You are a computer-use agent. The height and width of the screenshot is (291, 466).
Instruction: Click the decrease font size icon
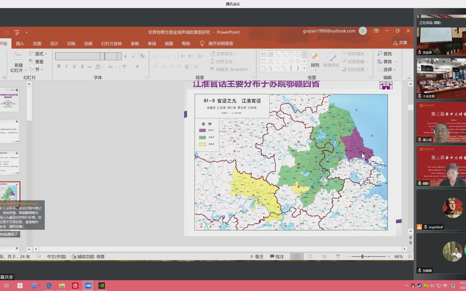tap(134, 56)
